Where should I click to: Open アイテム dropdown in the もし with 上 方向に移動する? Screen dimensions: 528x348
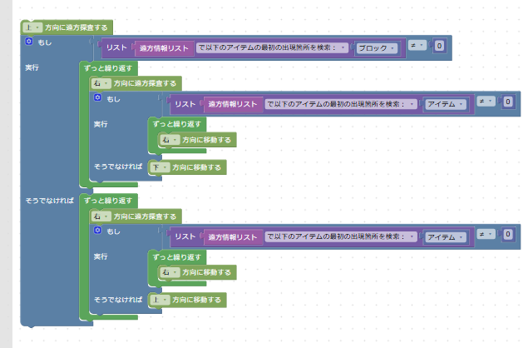(446, 237)
